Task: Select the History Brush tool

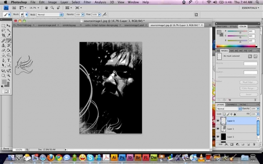Action: (9, 45)
